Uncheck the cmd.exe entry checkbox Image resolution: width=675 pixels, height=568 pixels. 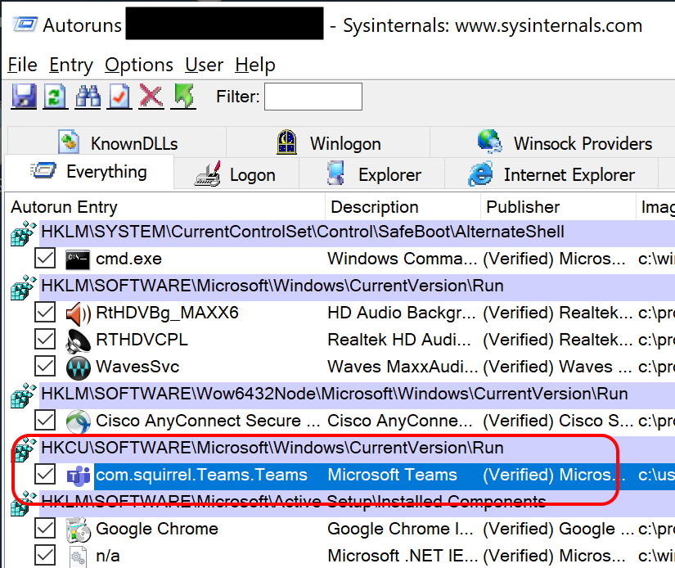tap(45, 259)
